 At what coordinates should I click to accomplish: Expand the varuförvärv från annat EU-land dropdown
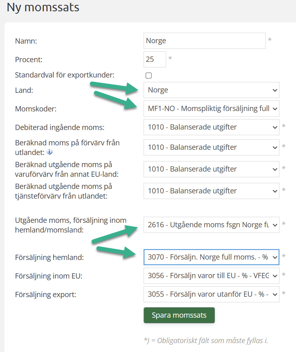pyautogui.click(x=211, y=169)
